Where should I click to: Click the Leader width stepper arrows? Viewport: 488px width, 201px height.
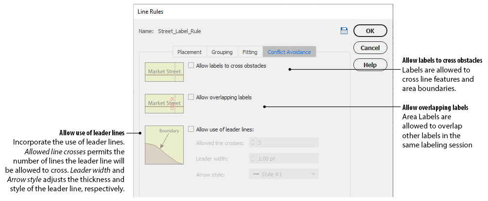pyautogui.click(x=252, y=159)
